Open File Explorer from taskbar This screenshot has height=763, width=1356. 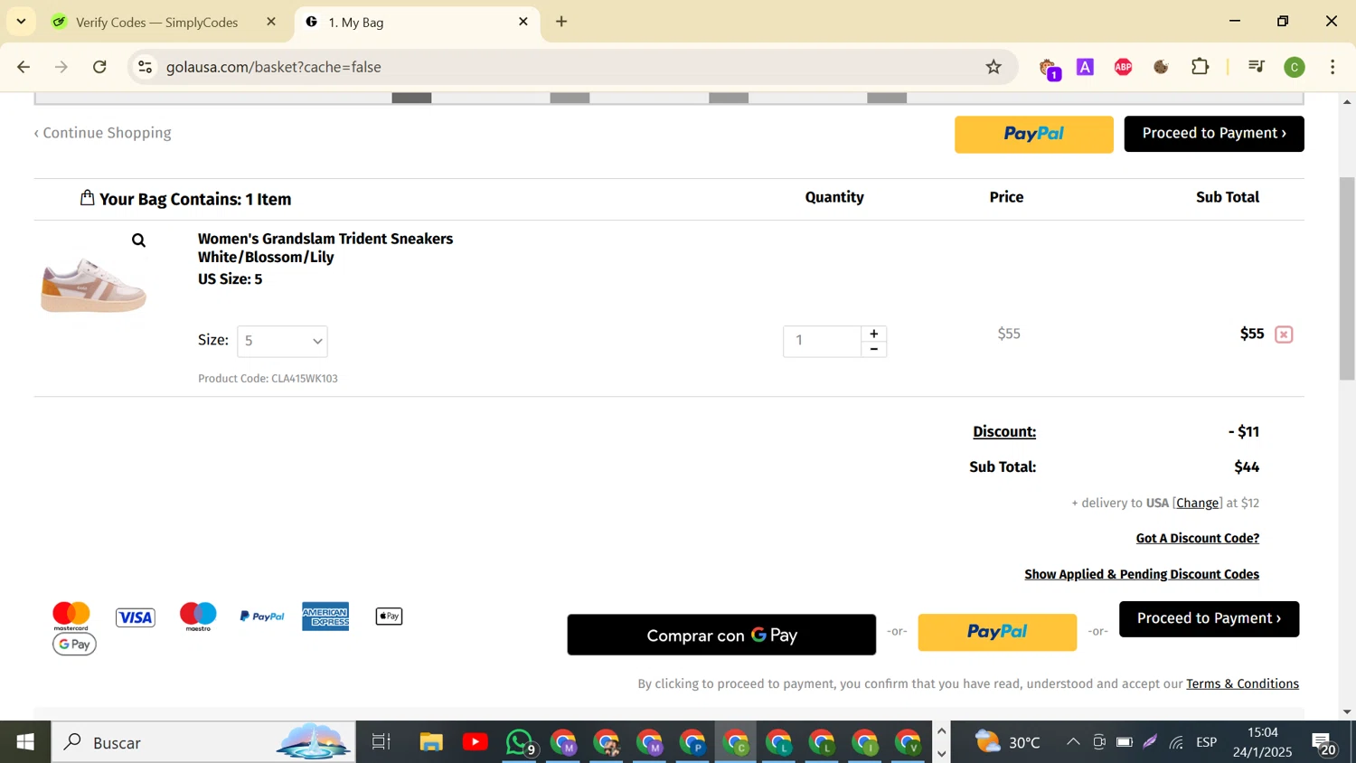click(431, 742)
